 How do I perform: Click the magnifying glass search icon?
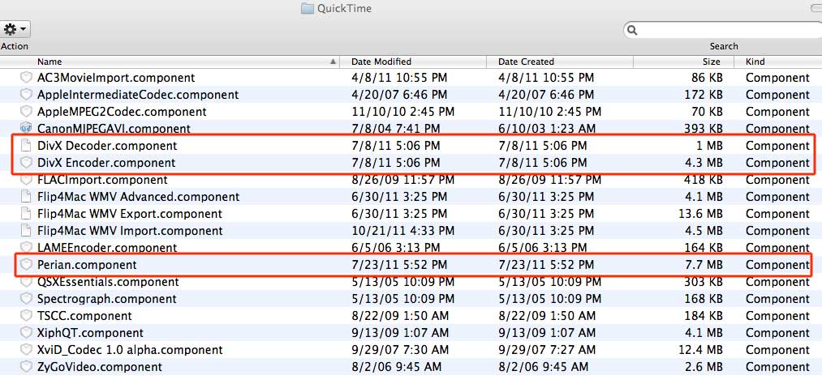coord(633,30)
